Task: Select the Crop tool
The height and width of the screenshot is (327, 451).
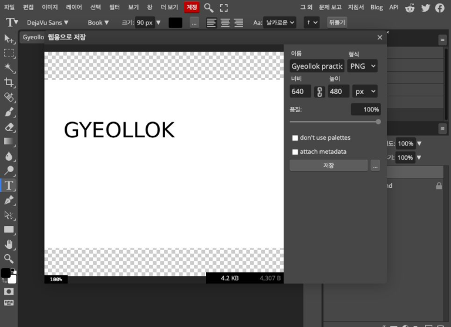Action: click(9, 83)
